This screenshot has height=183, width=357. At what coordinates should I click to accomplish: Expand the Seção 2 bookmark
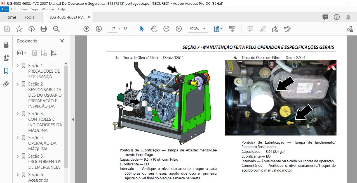[x=18, y=84]
